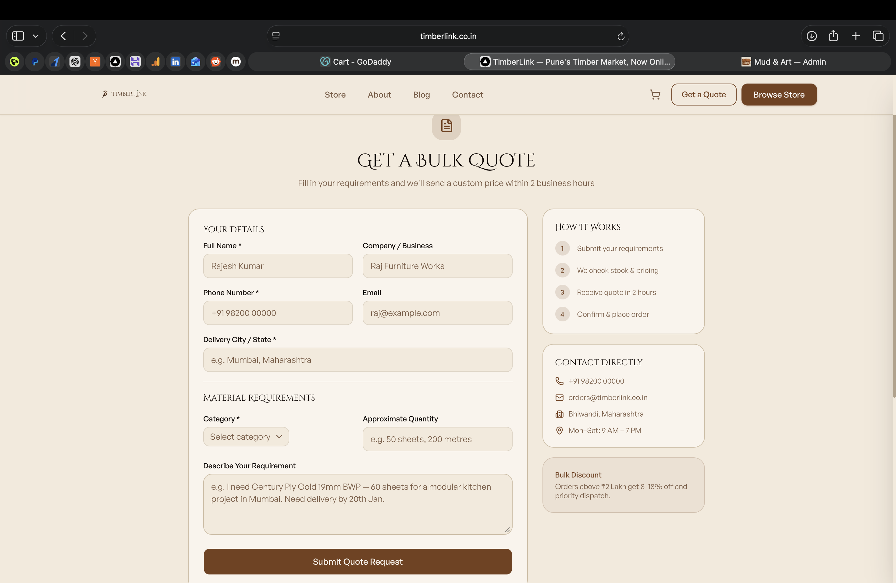This screenshot has width=896, height=583.
Task: Submit the quote request
Action: (x=357, y=562)
